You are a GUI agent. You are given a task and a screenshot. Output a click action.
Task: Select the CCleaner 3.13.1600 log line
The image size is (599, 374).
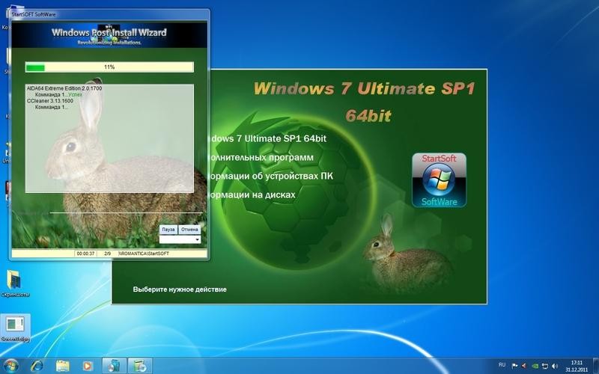point(50,101)
